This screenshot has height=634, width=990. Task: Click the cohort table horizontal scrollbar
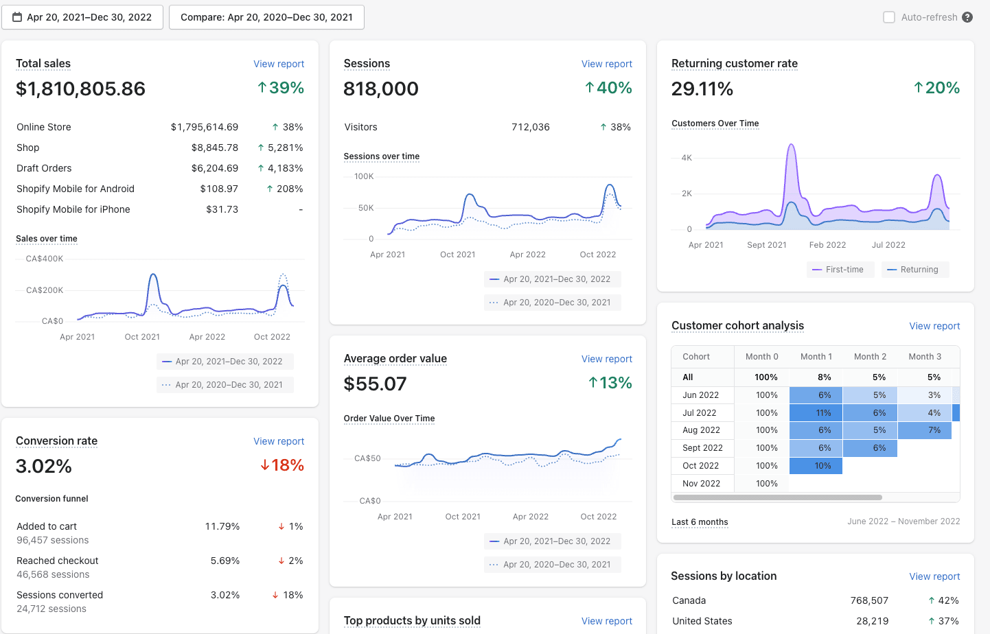777,497
